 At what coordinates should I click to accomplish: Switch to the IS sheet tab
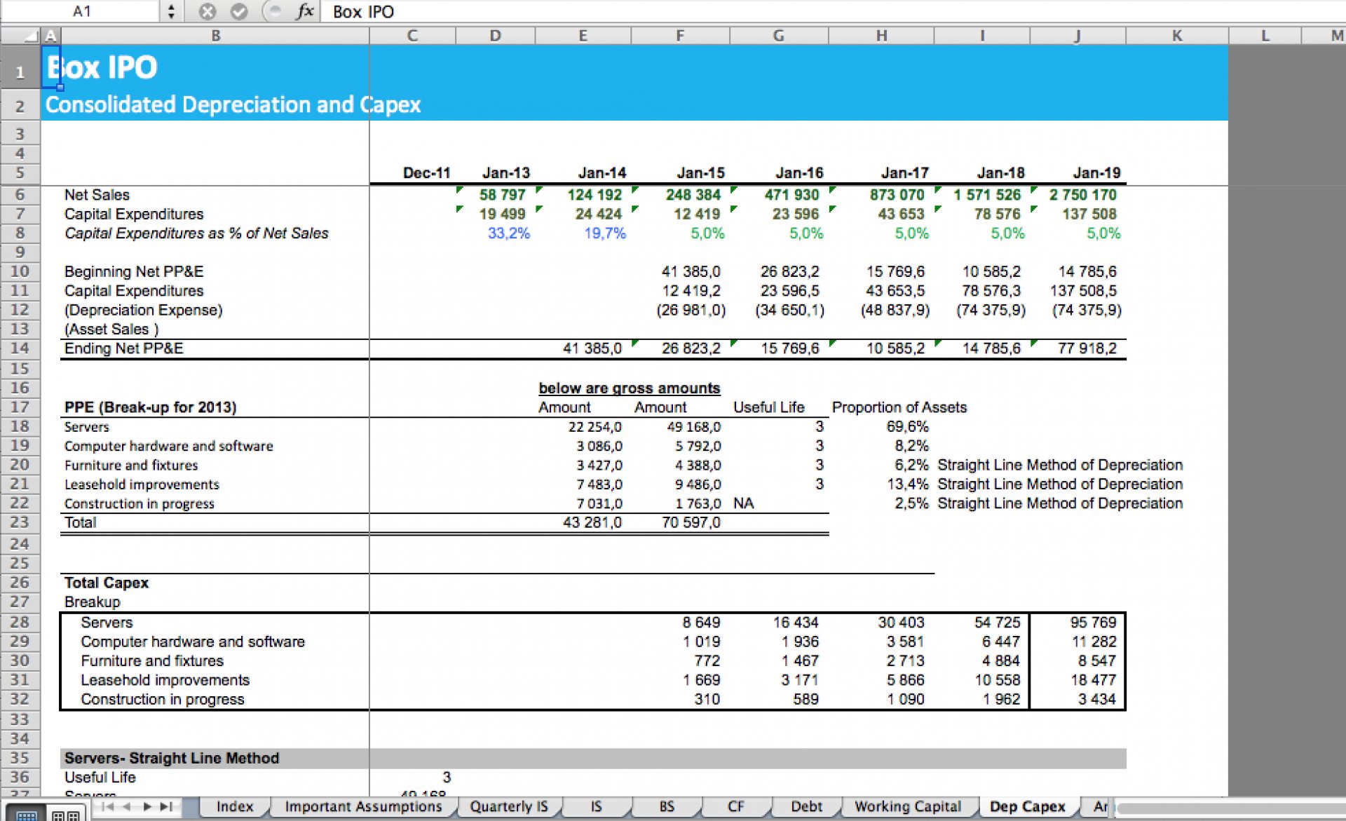pyautogui.click(x=596, y=807)
